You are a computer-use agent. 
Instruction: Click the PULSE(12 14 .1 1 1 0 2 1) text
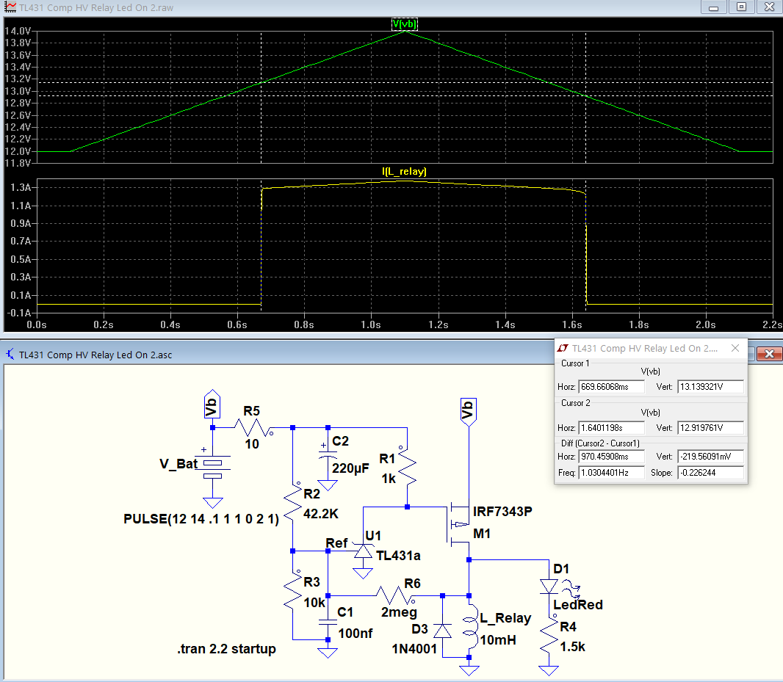click(201, 519)
